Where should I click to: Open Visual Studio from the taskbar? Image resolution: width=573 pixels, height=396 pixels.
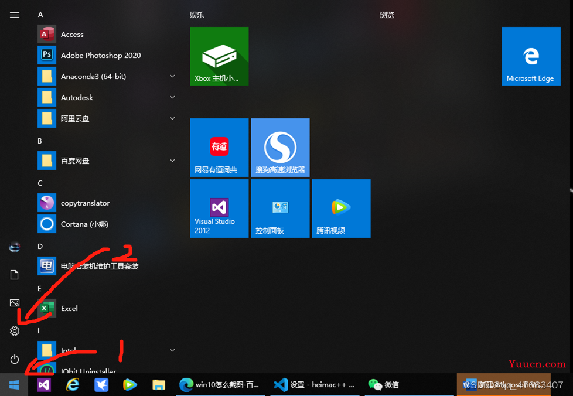click(x=44, y=385)
